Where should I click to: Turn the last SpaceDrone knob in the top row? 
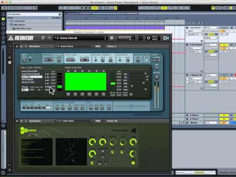(133, 142)
